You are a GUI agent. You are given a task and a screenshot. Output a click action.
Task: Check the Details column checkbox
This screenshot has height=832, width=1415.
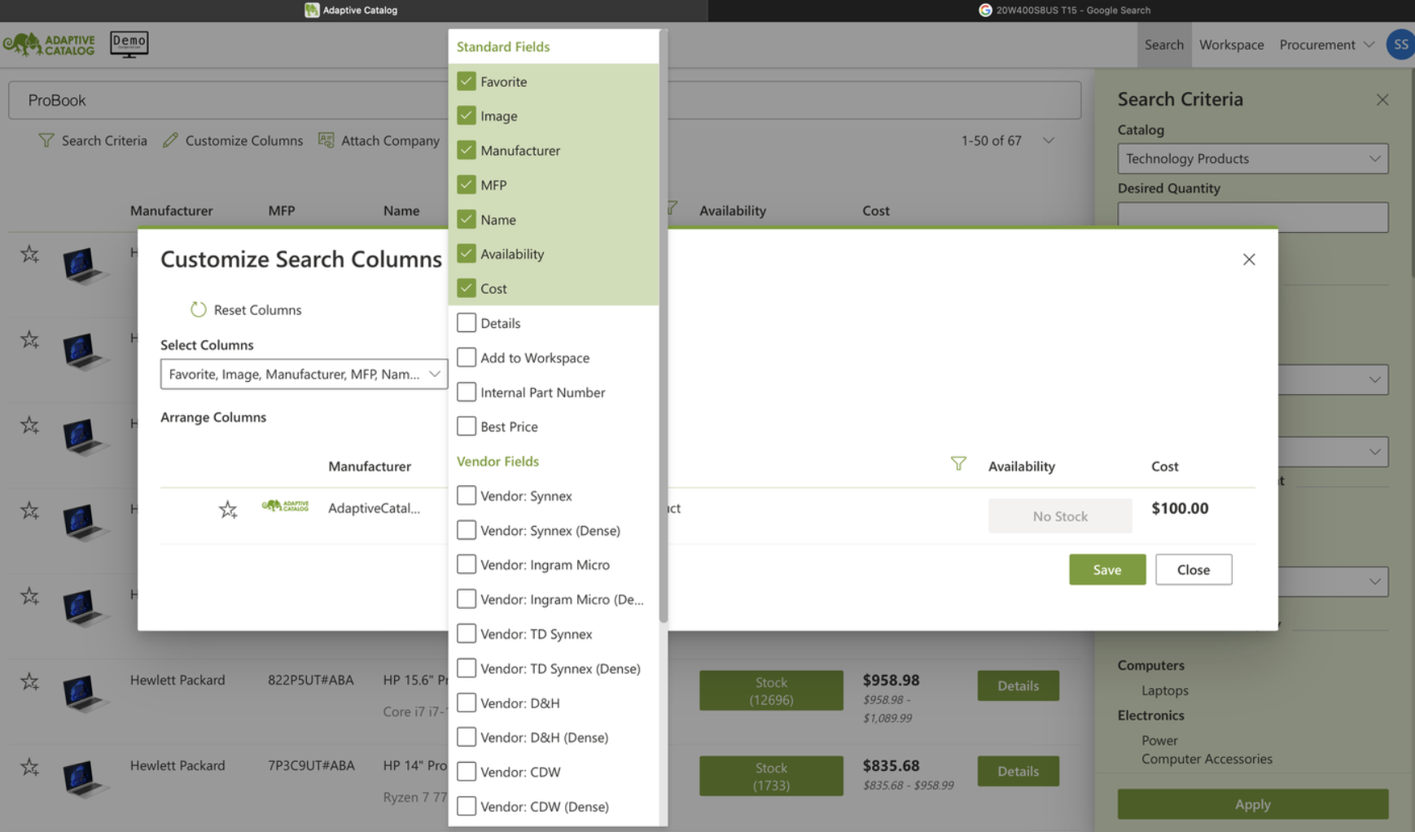pos(467,323)
